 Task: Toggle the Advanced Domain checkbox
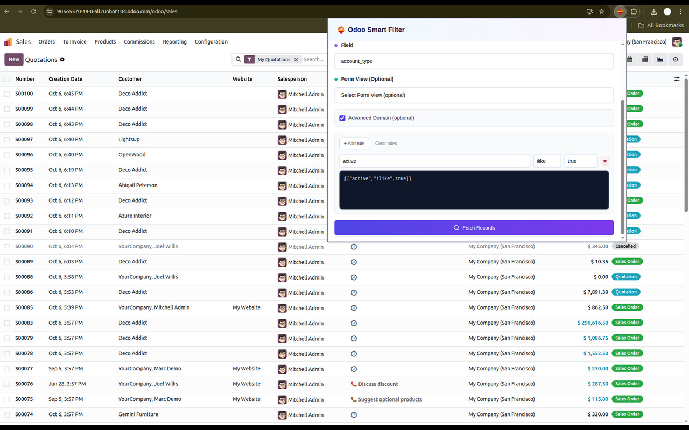coord(342,118)
